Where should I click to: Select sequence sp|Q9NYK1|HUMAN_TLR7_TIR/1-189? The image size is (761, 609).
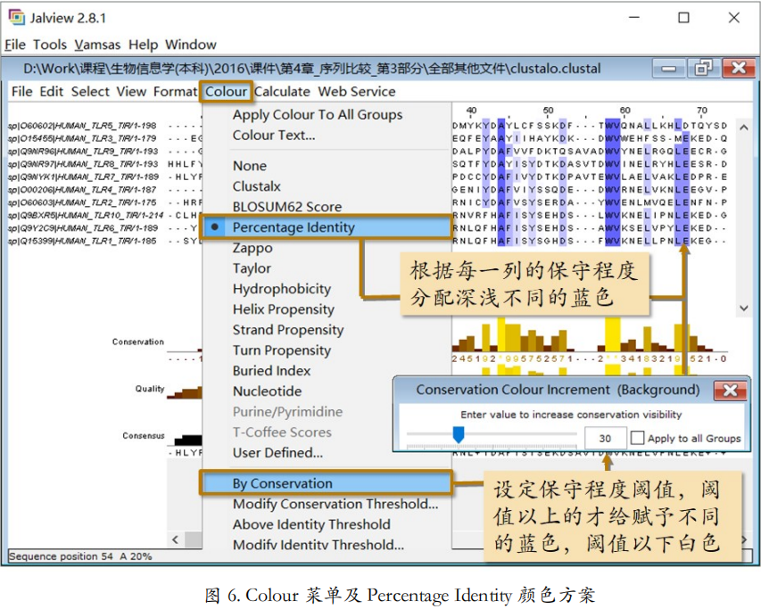tap(84, 177)
